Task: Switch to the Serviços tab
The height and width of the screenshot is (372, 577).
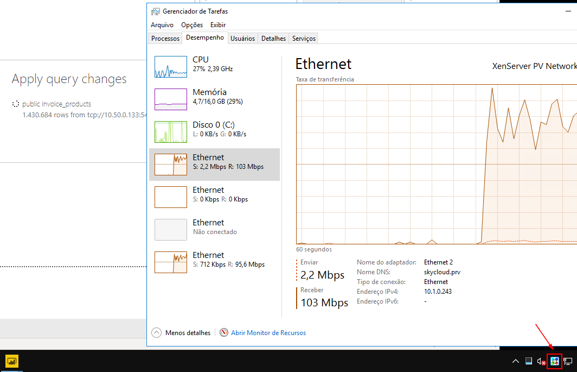Action: click(304, 39)
